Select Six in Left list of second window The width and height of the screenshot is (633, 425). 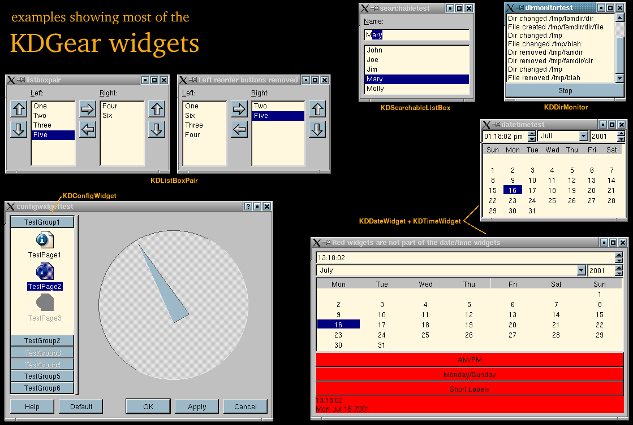(x=205, y=116)
